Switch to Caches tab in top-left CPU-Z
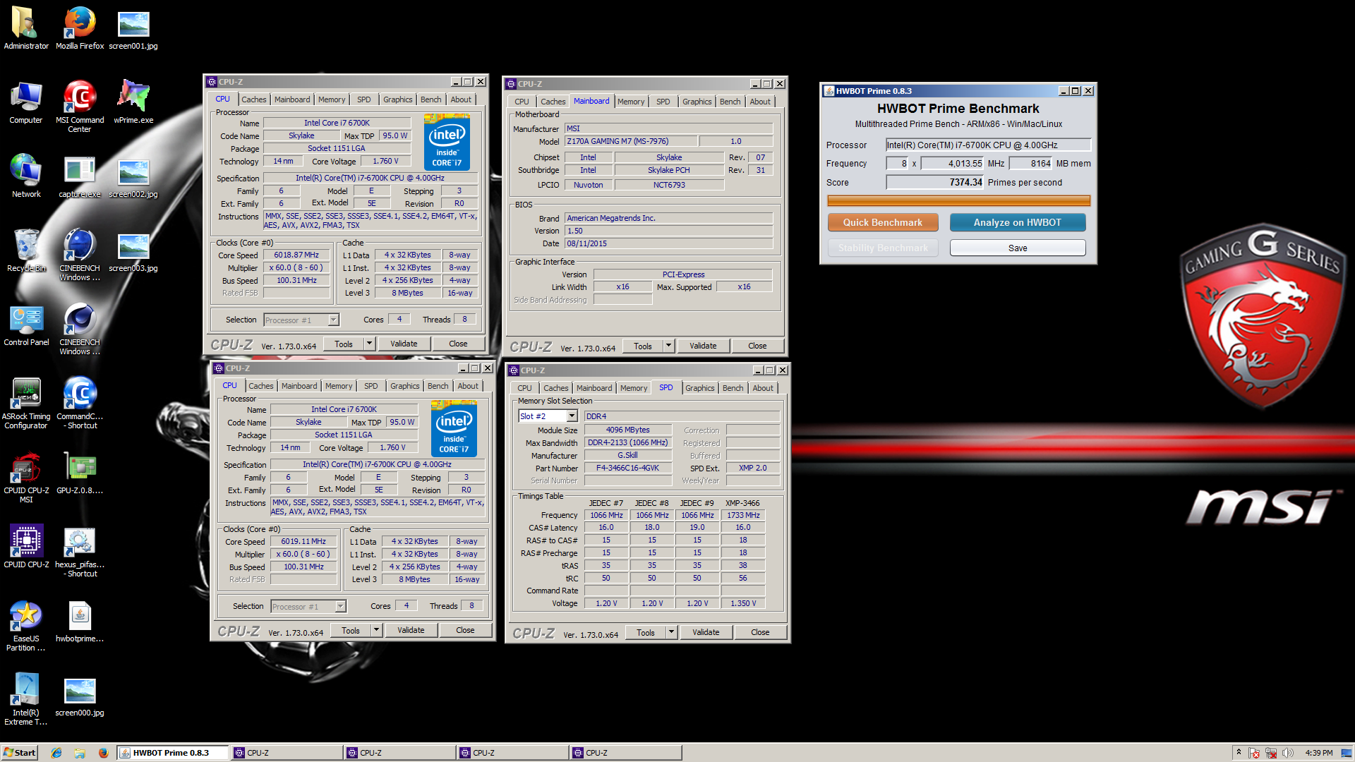This screenshot has width=1355, height=762. [254, 99]
